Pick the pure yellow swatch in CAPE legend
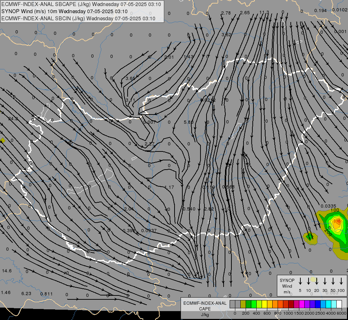The width and height of the screenshot is (348, 320). (264, 304)
